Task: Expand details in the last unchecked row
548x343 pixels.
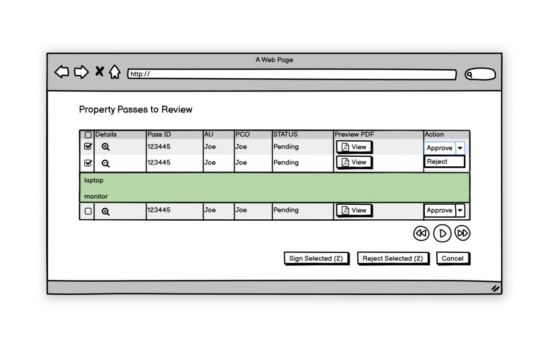Action: tap(106, 212)
